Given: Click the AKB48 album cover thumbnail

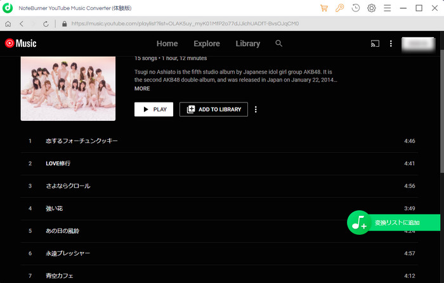Looking at the screenshot, I should pos(68,89).
